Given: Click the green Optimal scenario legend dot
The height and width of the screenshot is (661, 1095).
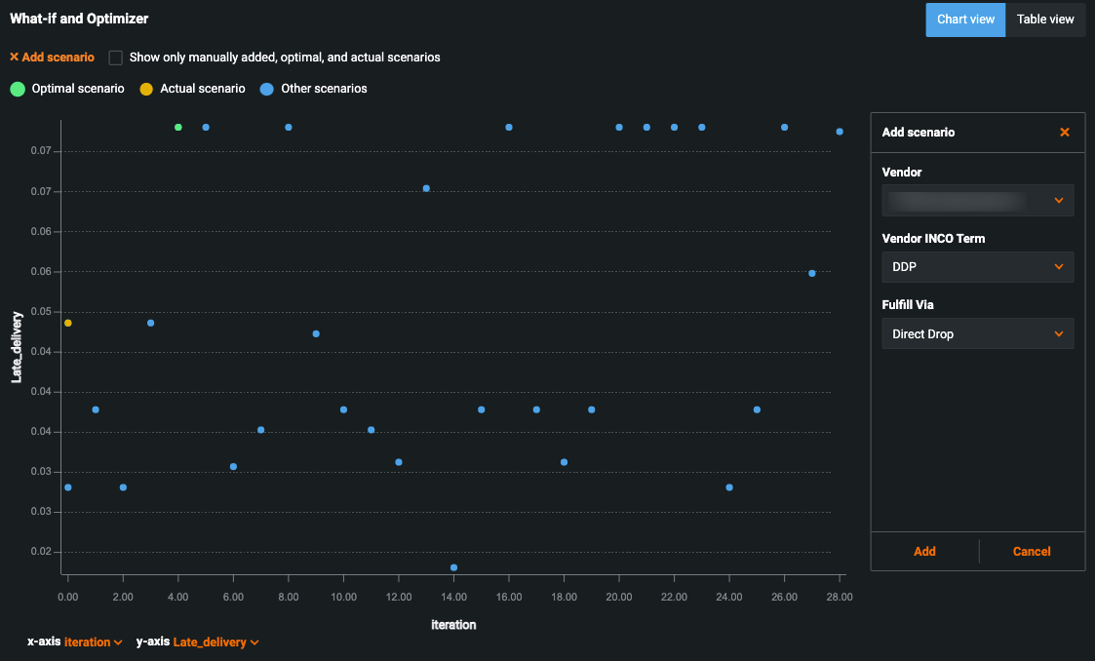Looking at the screenshot, I should pos(18,89).
